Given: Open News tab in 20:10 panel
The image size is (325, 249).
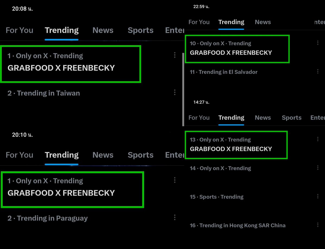Looking at the screenshot, I should pos(103,155).
